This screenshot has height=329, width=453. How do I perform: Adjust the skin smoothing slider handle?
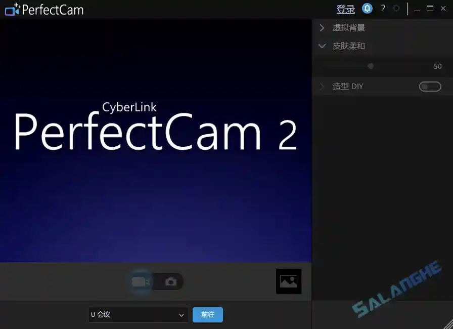[x=370, y=66]
